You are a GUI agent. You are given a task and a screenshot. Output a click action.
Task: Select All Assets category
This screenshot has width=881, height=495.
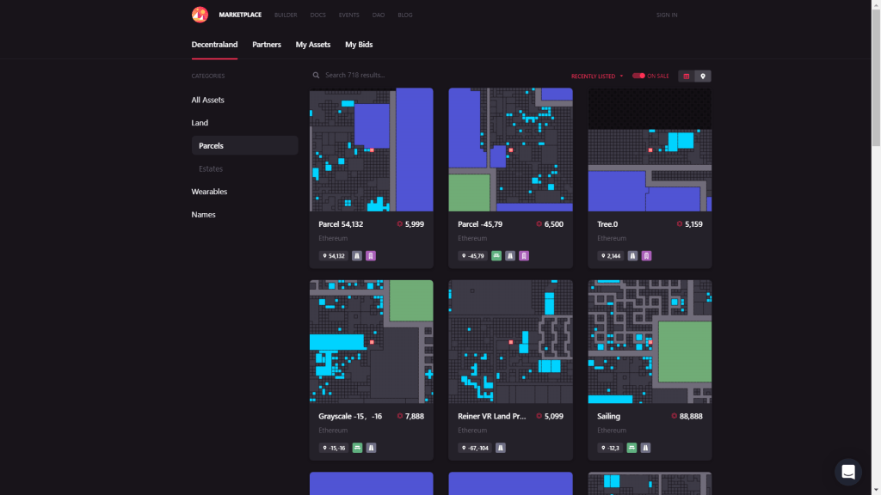208,100
